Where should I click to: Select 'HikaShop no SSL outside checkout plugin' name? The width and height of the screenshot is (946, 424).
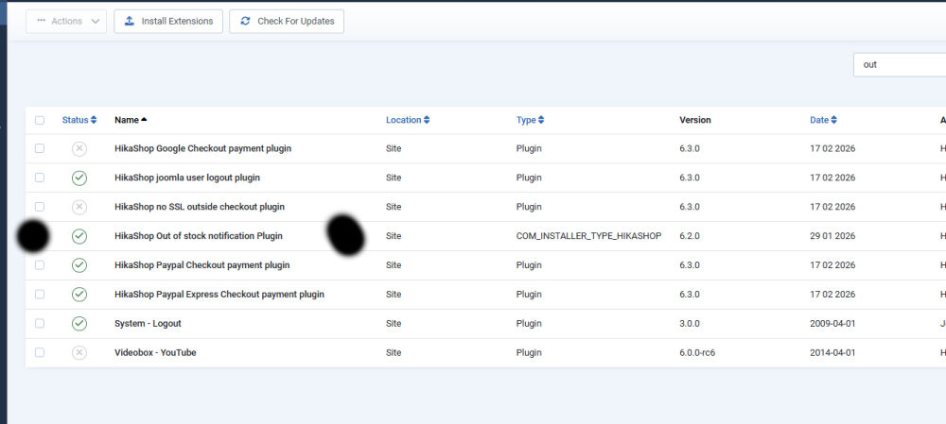click(x=199, y=207)
